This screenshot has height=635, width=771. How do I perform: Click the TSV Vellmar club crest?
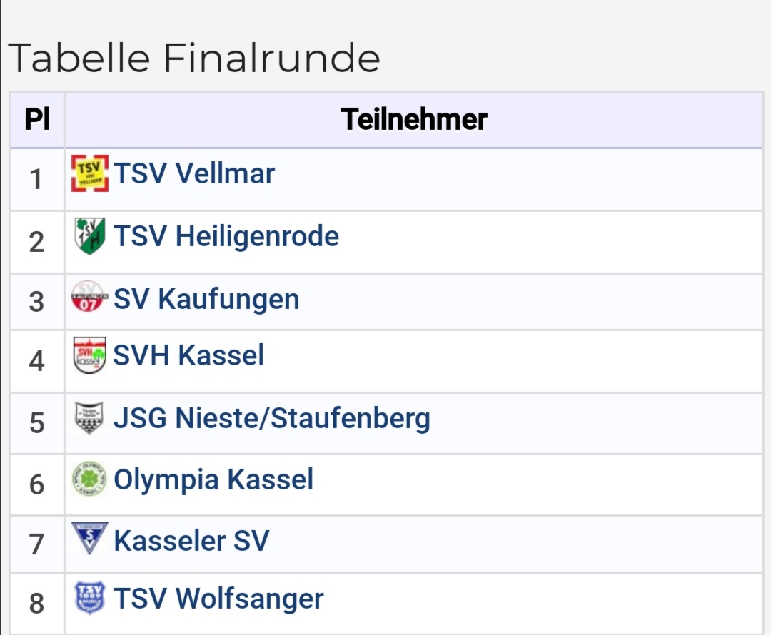coord(89,173)
